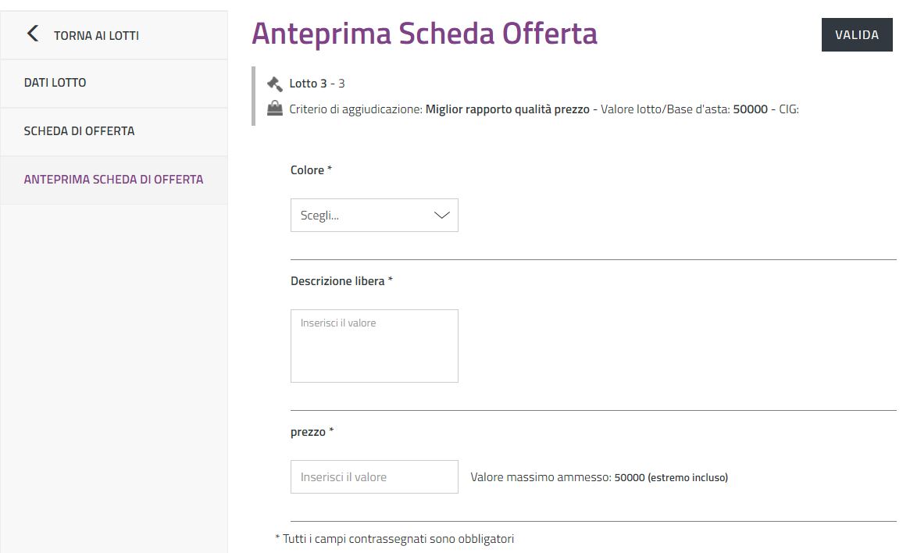Screen dimensions: 910x553
Task: Click the mandatory fields footnote text
Action: (394, 539)
